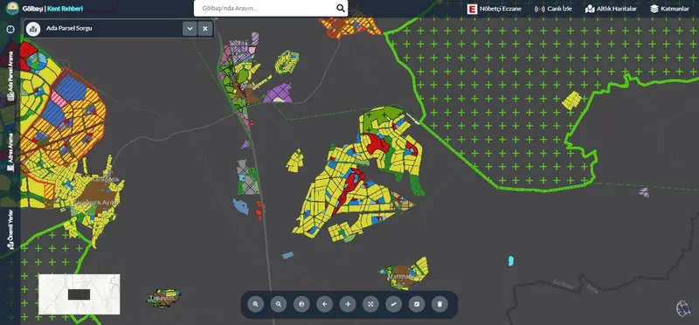This screenshot has width=699, height=325.
Task: Click the locate-me crosshair icon
Action: [10, 30]
